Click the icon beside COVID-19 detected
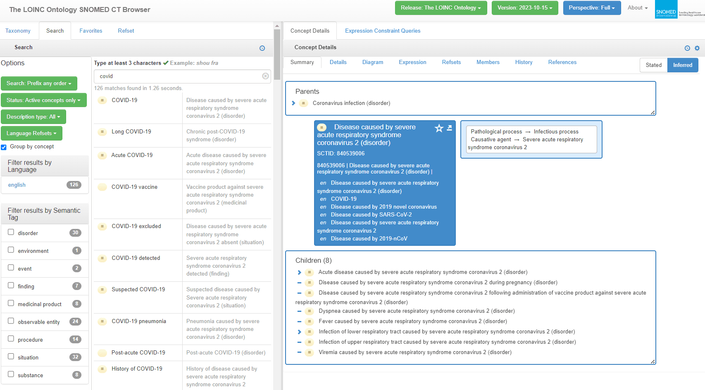 coord(102,258)
